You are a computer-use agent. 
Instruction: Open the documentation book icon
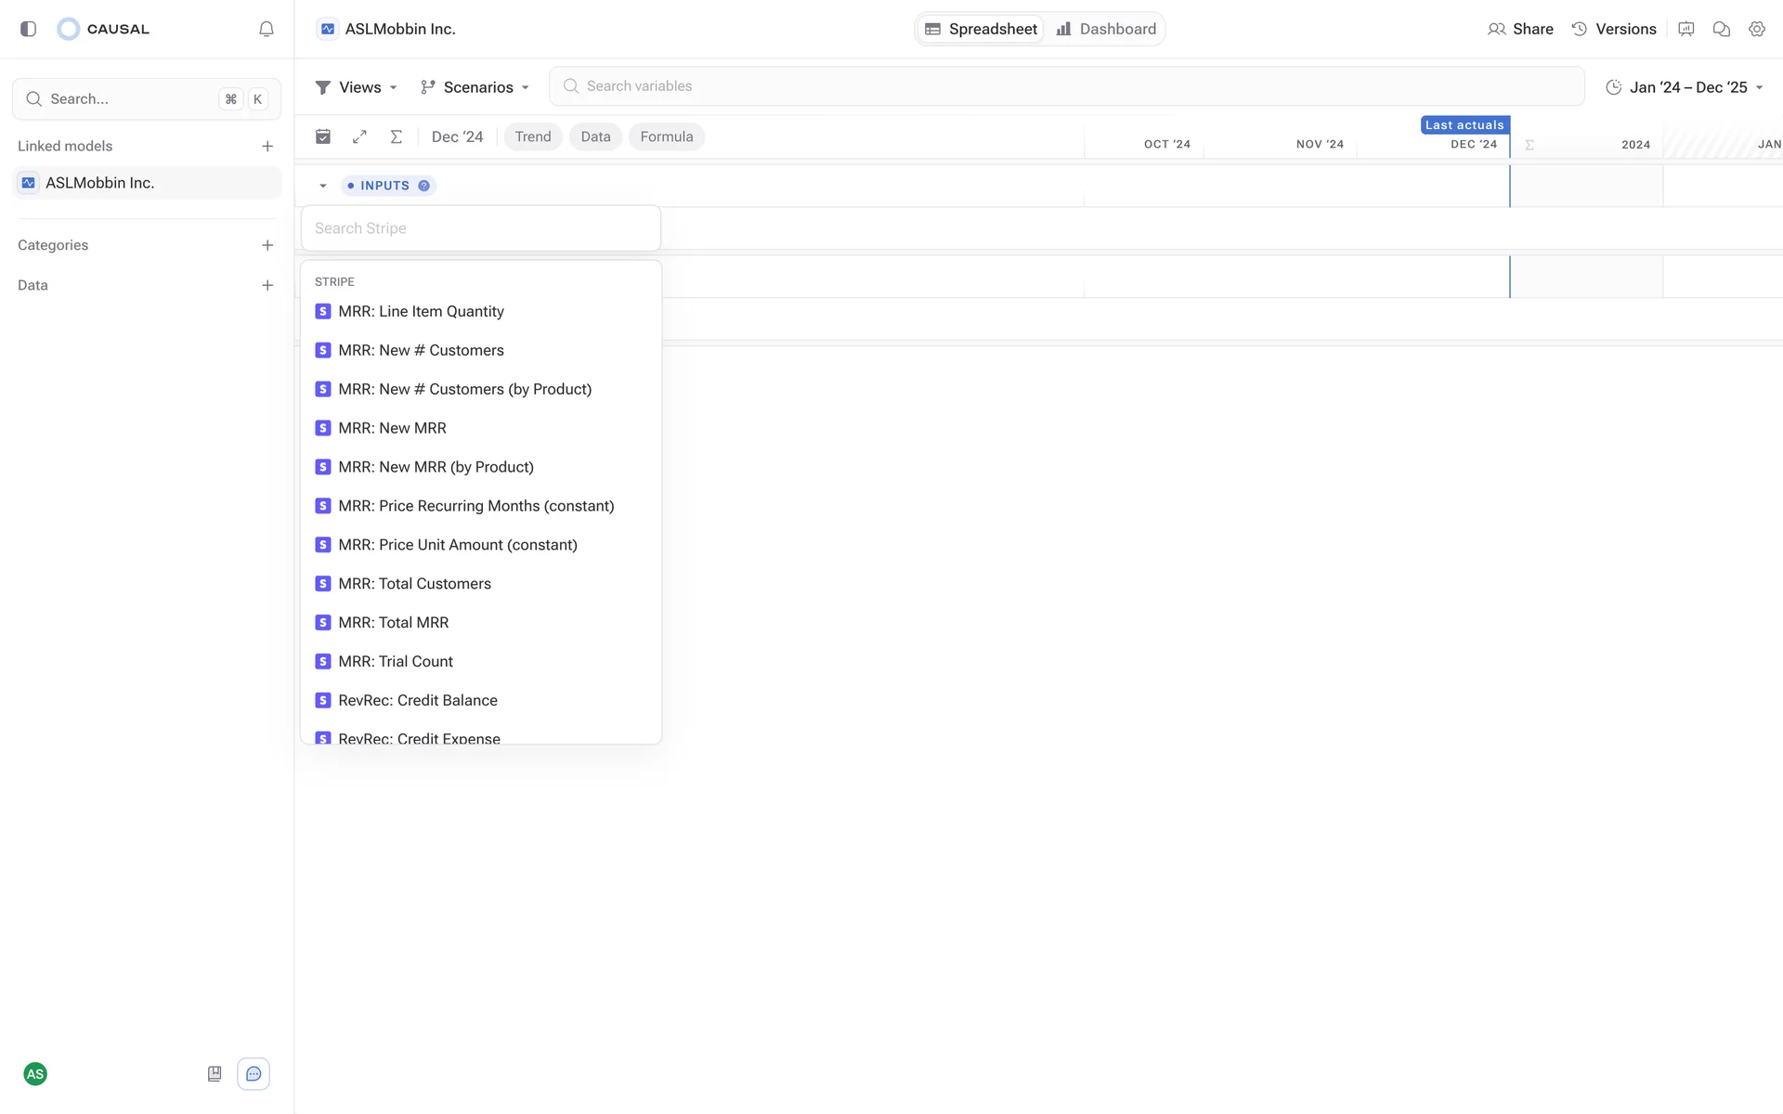coord(215,1074)
